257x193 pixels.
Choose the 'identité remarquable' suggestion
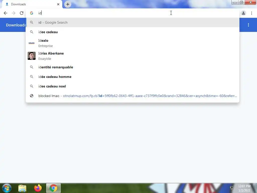point(133,67)
